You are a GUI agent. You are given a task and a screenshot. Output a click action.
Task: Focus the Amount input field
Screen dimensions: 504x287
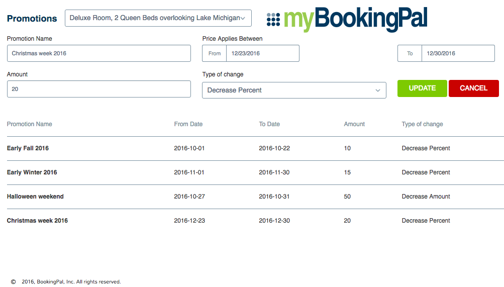point(99,89)
